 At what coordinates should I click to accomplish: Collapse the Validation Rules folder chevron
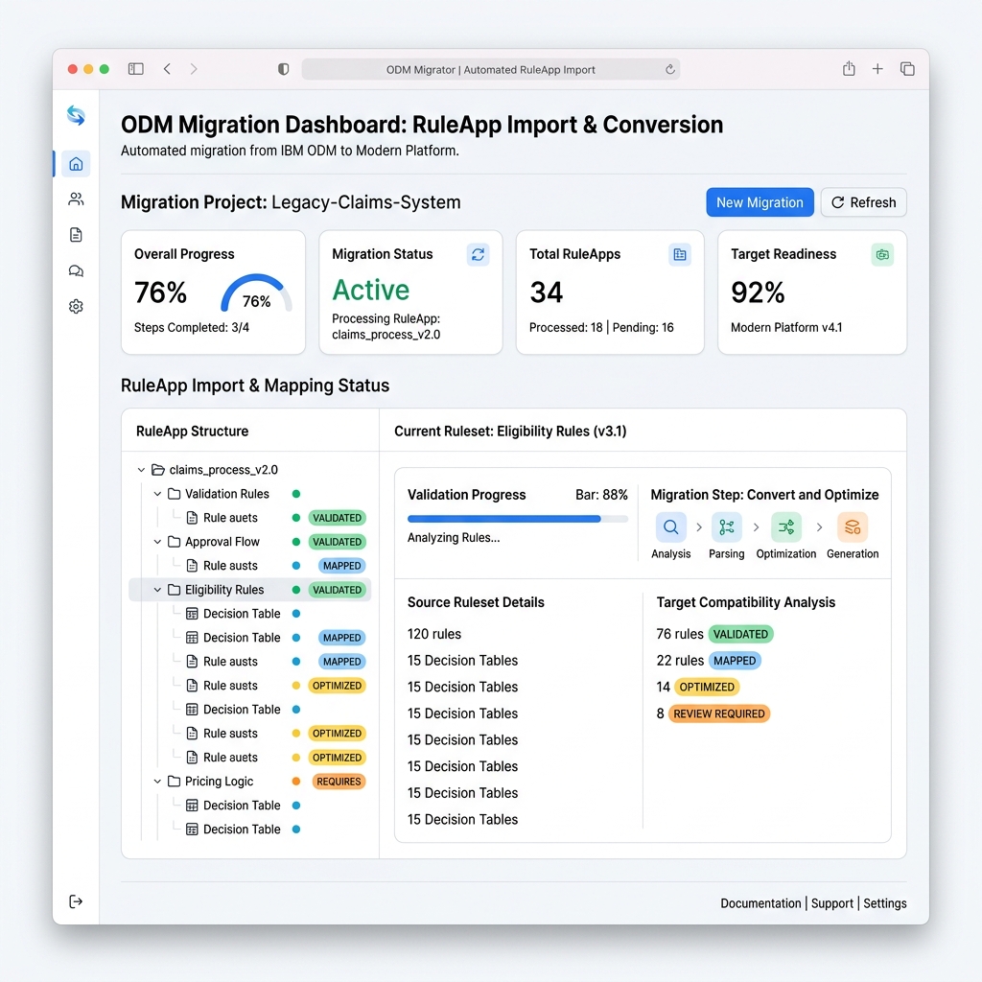click(158, 494)
